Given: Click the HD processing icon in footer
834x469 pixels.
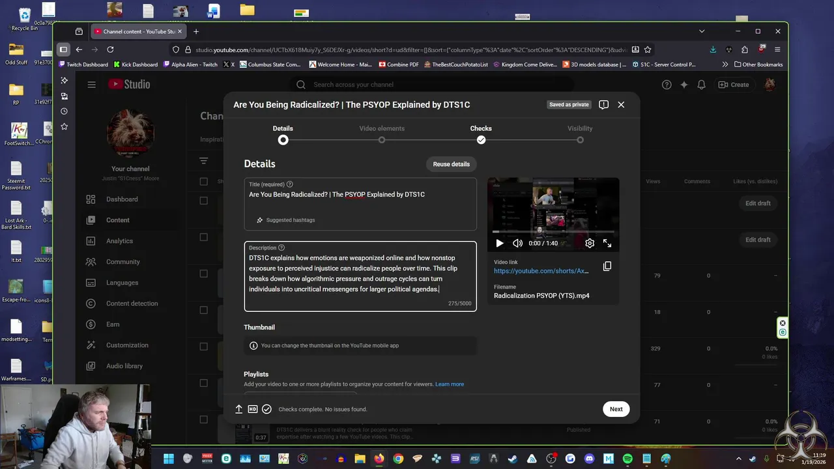Looking at the screenshot, I should (x=253, y=409).
